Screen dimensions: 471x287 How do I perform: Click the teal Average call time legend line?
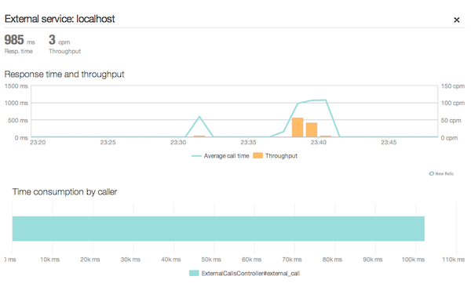coord(196,156)
